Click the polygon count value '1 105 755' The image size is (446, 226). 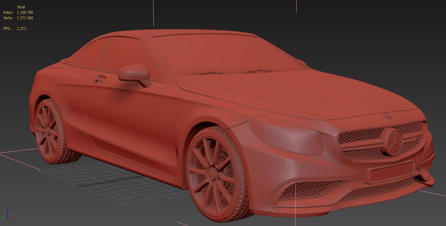tap(25, 12)
